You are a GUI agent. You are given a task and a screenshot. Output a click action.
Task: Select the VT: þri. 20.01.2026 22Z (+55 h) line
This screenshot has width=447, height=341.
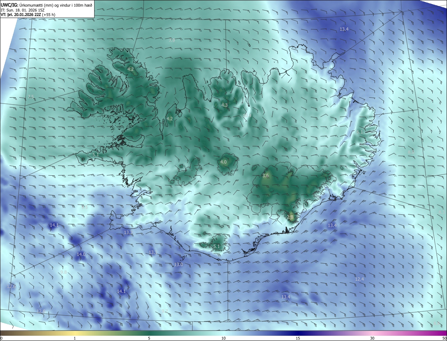tap(28, 15)
